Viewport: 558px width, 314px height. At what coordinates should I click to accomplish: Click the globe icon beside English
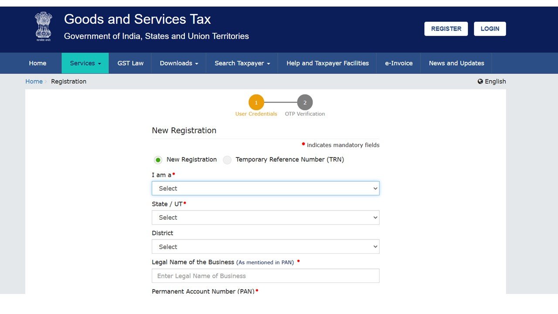(x=480, y=82)
